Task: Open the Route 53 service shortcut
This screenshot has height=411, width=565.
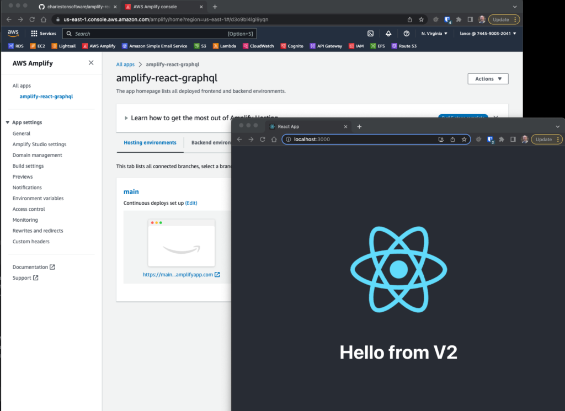Action: (x=404, y=46)
